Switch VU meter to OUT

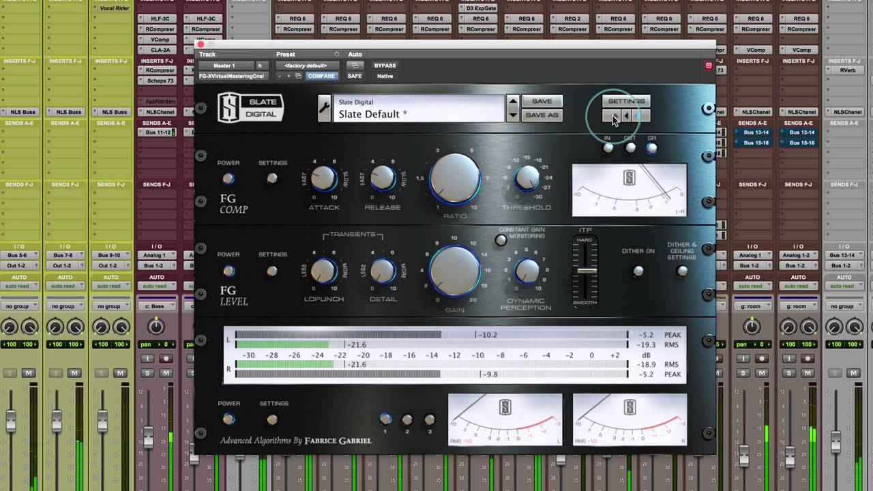point(630,148)
